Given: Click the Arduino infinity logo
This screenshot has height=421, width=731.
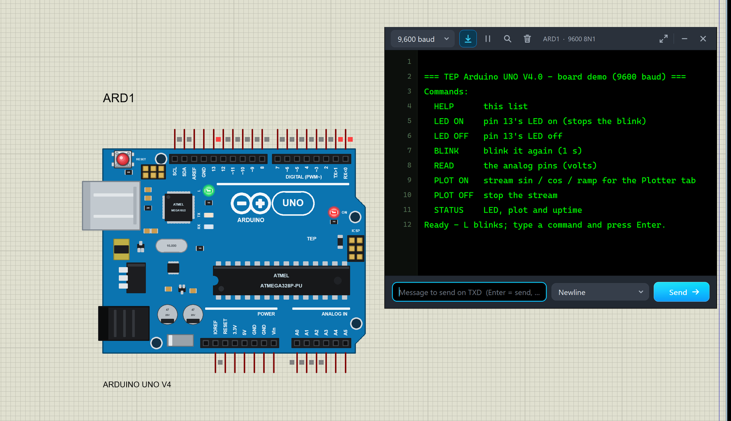Looking at the screenshot, I should pyautogui.click(x=251, y=203).
